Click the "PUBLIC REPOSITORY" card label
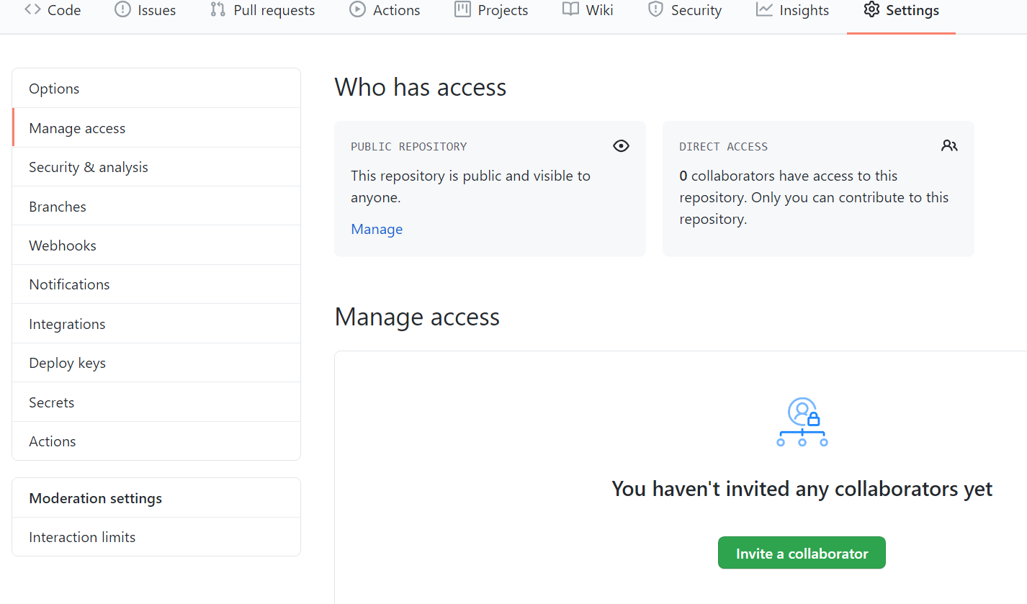Image resolution: width=1027 pixels, height=604 pixels. point(409,146)
